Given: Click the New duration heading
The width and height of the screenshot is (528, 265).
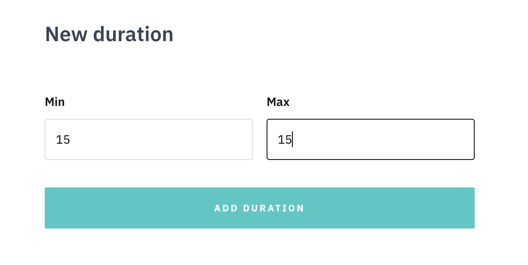Looking at the screenshot, I should click(109, 34).
